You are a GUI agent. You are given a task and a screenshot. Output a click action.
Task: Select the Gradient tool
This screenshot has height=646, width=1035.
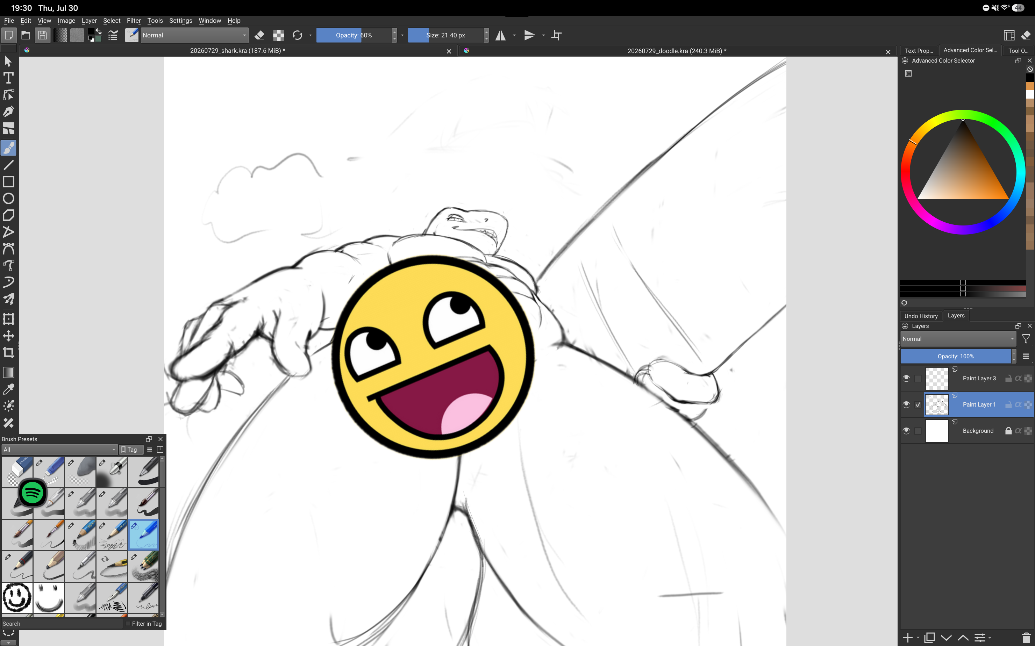pos(8,373)
